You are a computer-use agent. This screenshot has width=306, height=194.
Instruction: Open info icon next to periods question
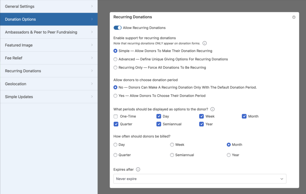tap(213, 109)
